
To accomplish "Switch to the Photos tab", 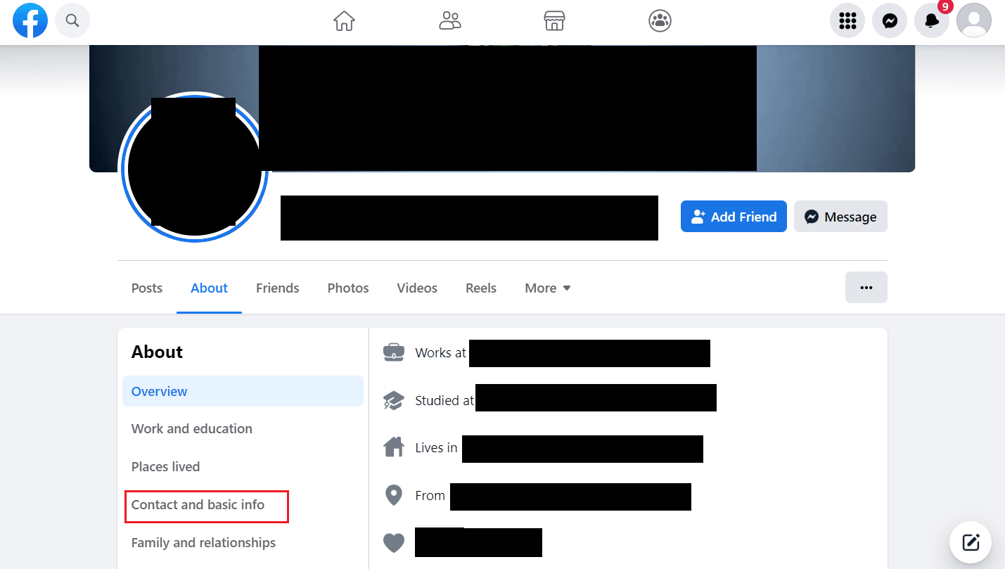I will click(x=347, y=288).
